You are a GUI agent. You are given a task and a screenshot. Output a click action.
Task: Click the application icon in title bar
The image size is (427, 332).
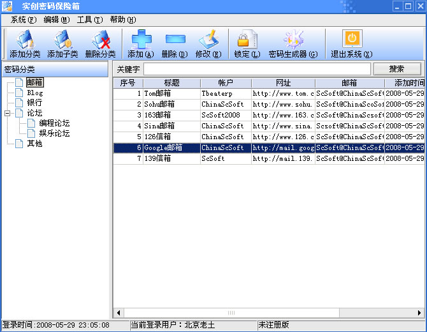pyautogui.click(x=7, y=6)
